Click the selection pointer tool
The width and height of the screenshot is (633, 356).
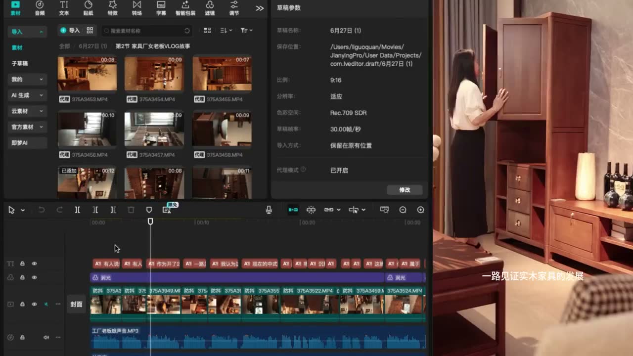pyautogui.click(x=11, y=210)
